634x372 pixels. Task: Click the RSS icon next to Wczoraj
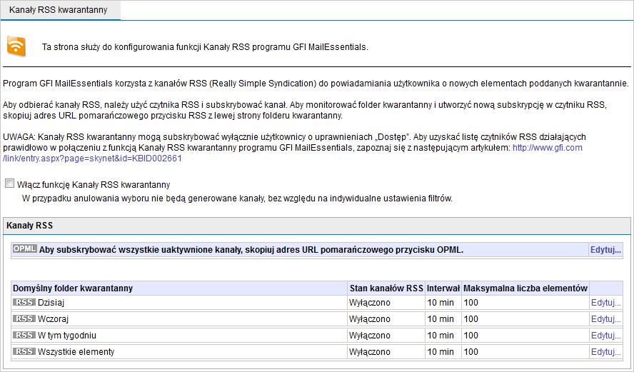24,318
